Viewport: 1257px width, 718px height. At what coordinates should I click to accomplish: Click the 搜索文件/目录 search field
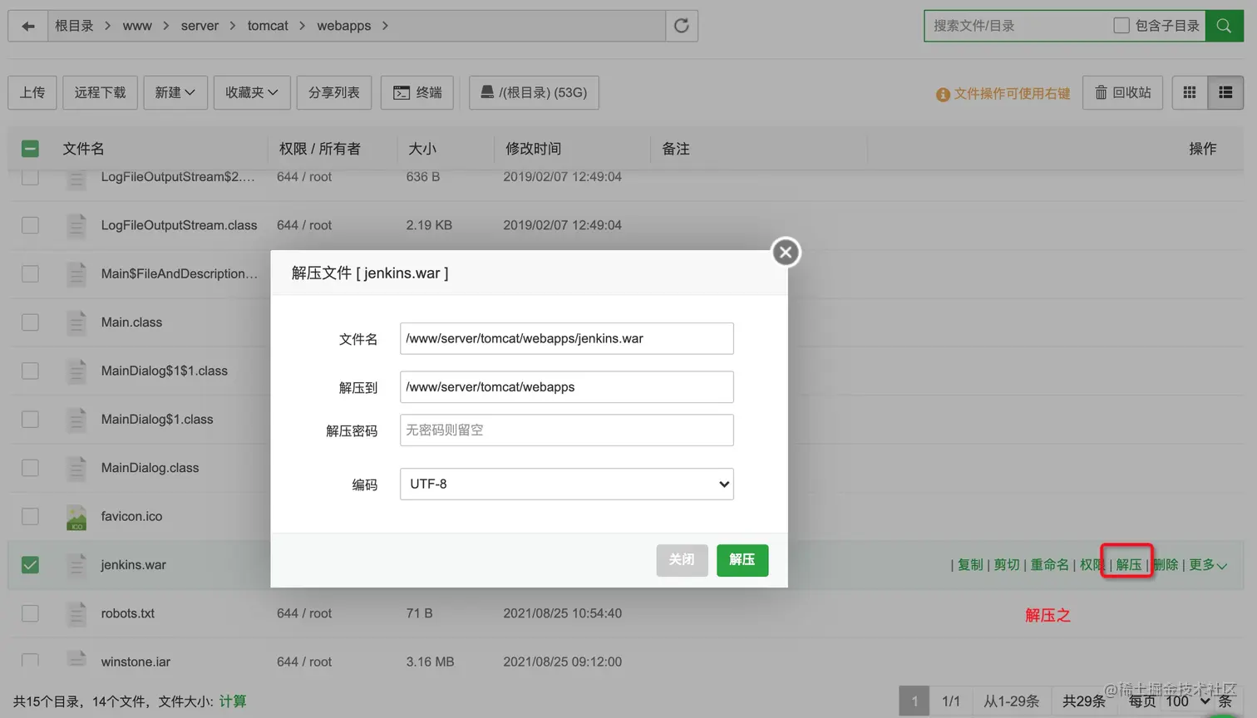(x=1018, y=26)
